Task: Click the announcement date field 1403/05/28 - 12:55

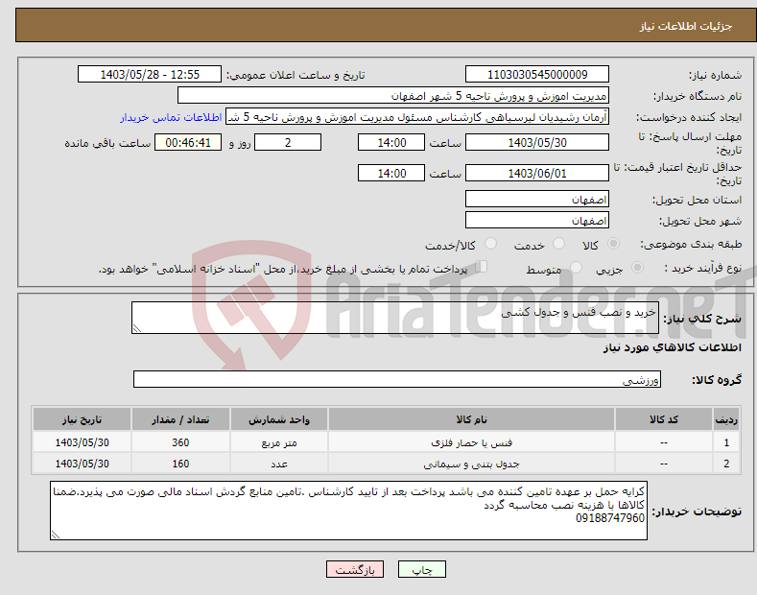Action: 150,75
